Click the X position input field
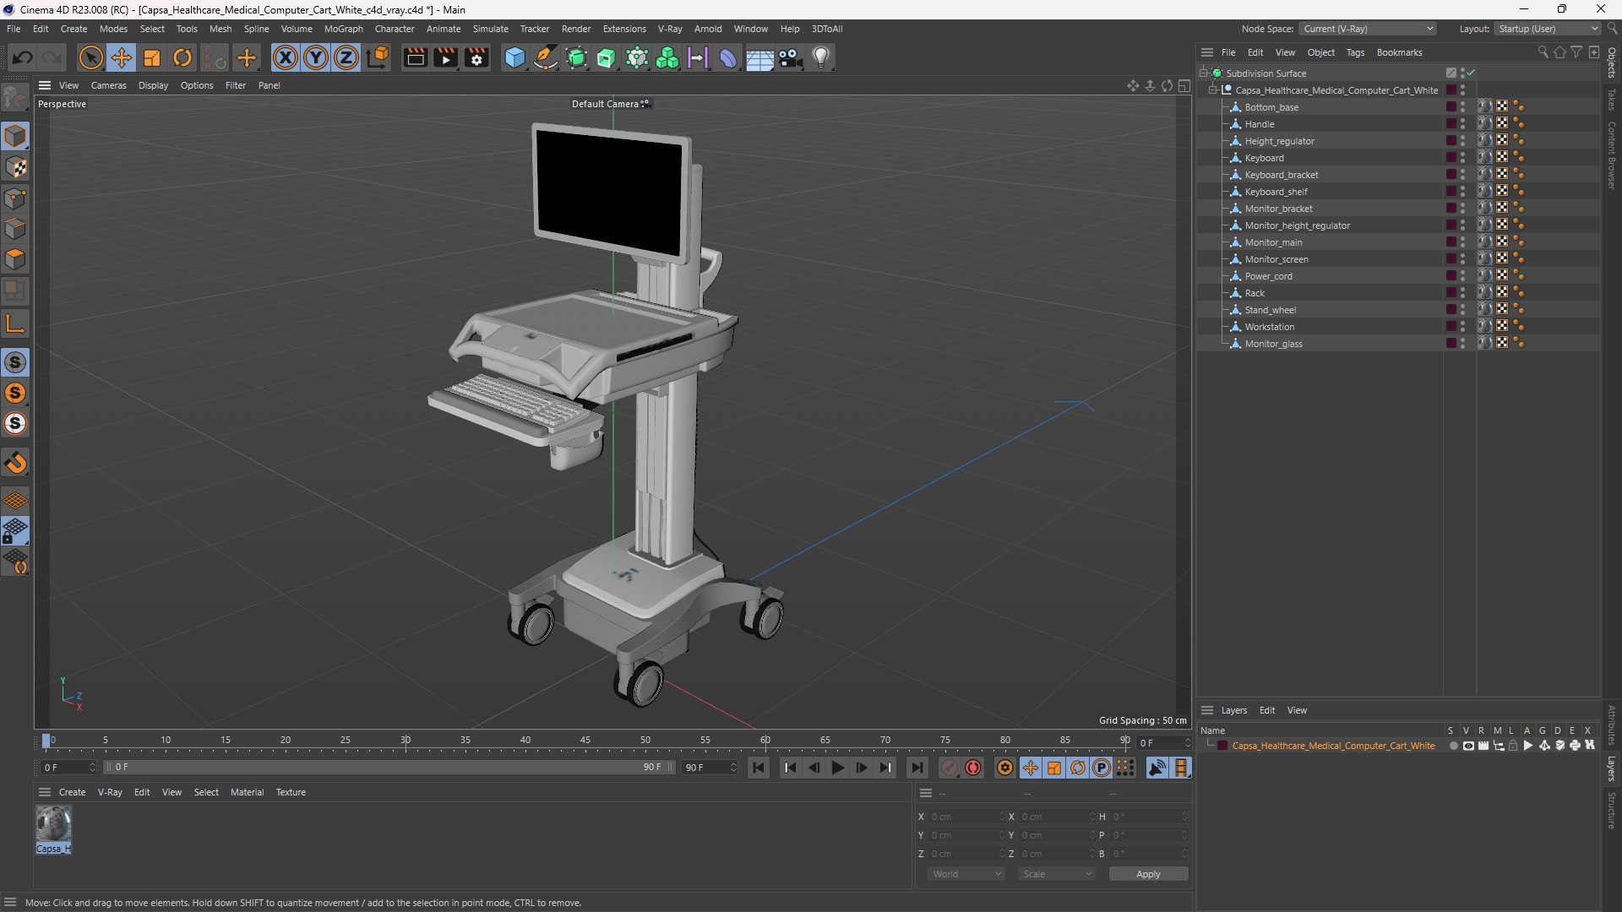 click(x=966, y=817)
